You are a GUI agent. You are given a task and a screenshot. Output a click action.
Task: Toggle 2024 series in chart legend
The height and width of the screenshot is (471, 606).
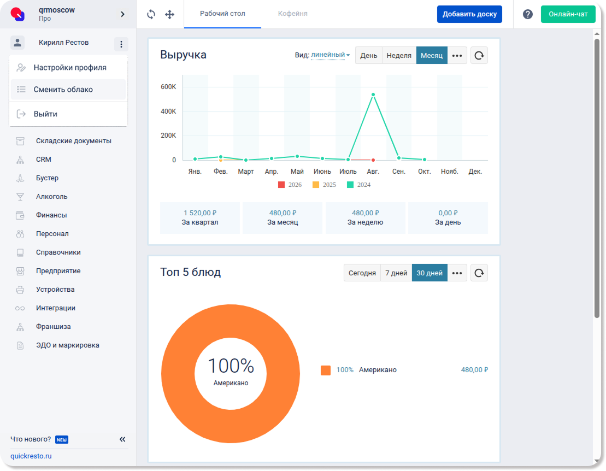tap(358, 185)
